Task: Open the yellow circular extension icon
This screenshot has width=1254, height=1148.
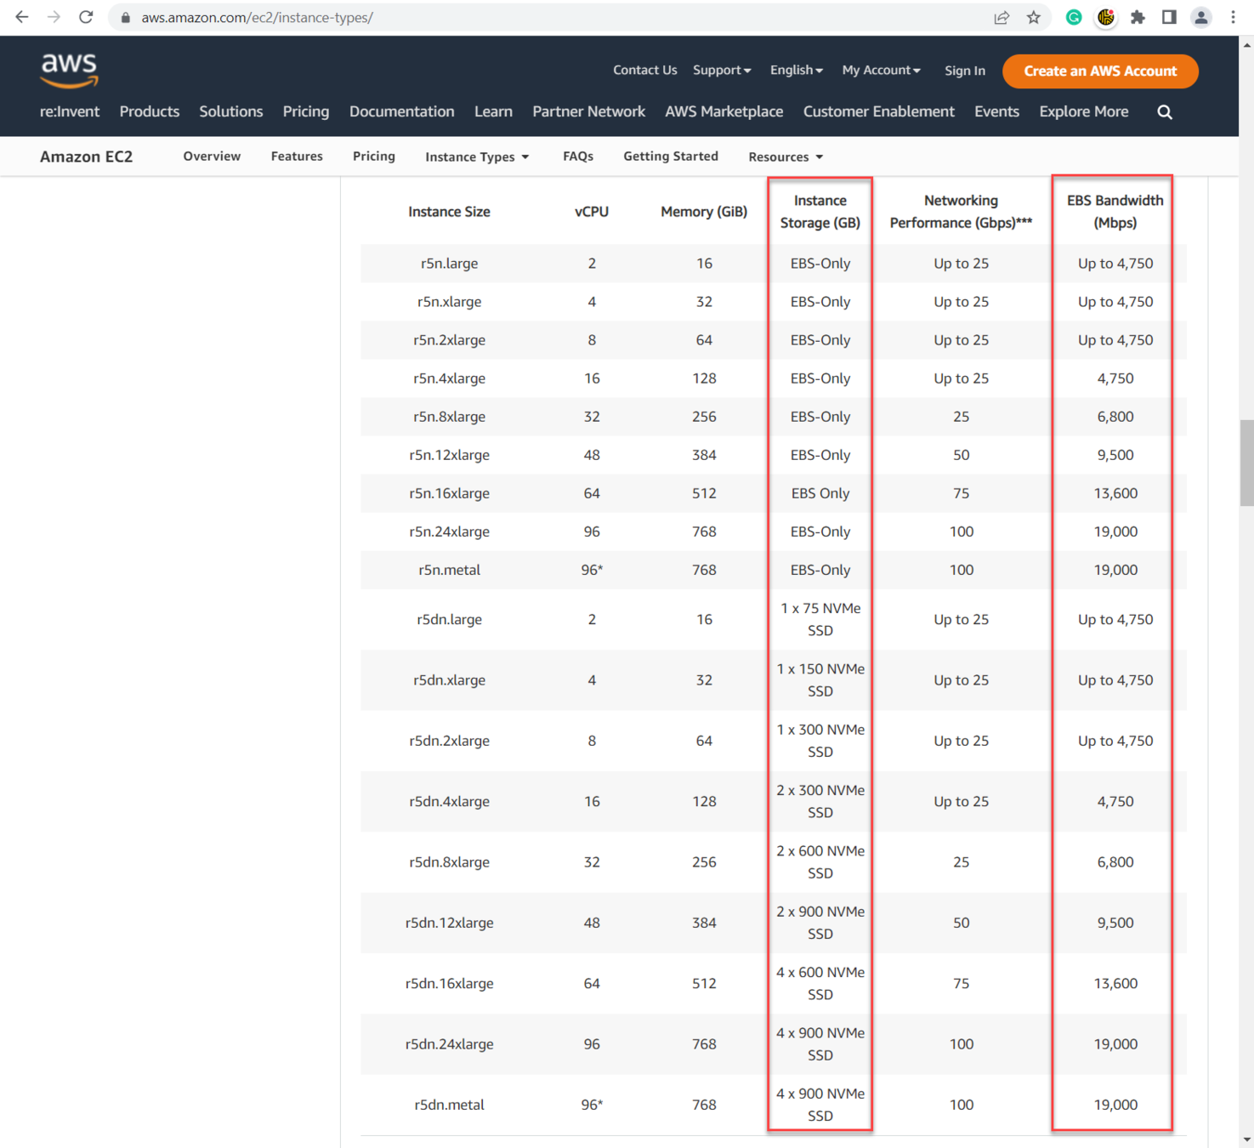Action: [x=1106, y=17]
